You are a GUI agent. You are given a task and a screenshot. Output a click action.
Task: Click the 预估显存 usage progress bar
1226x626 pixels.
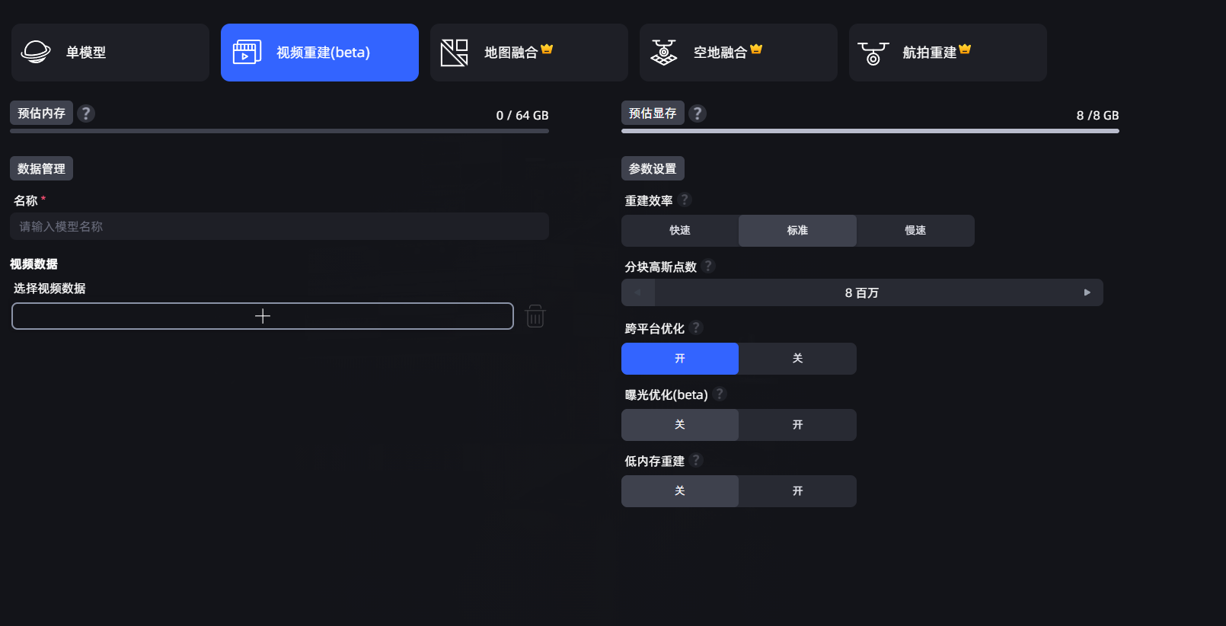click(x=870, y=131)
